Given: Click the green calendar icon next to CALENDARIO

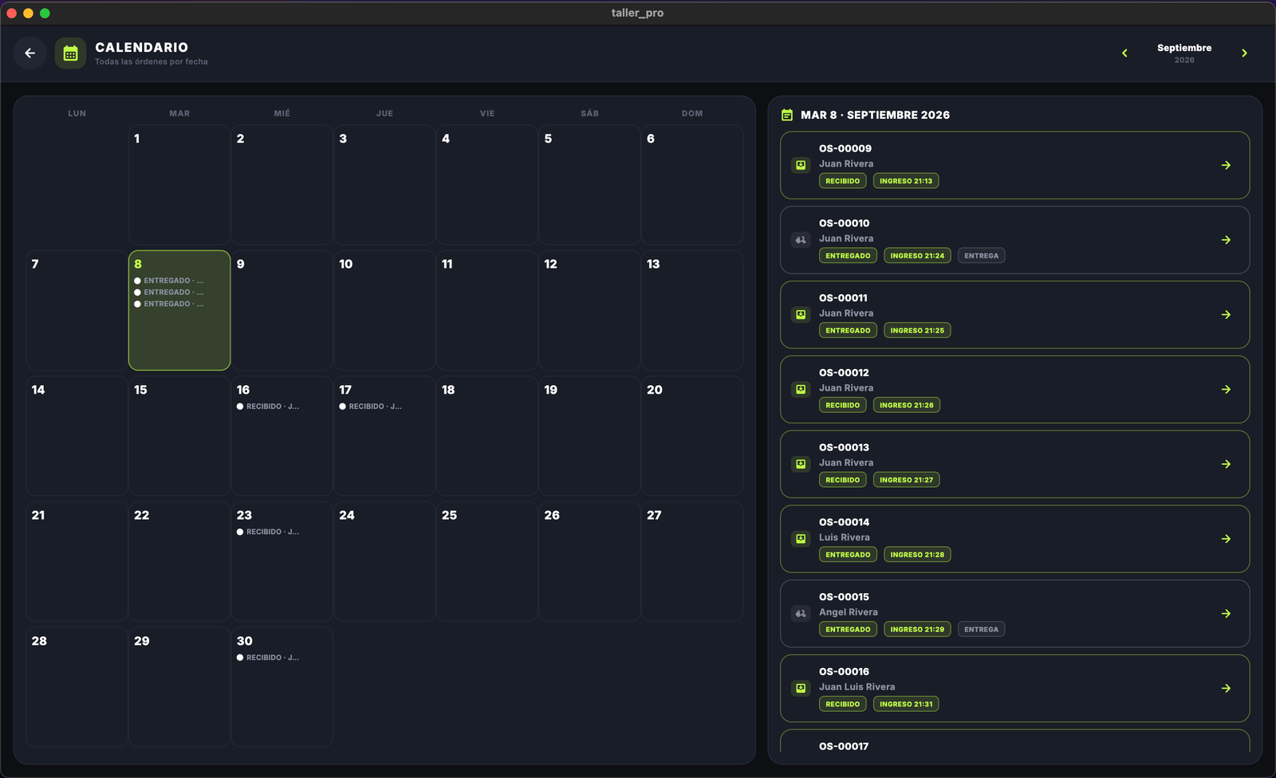Looking at the screenshot, I should tap(70, 53).
